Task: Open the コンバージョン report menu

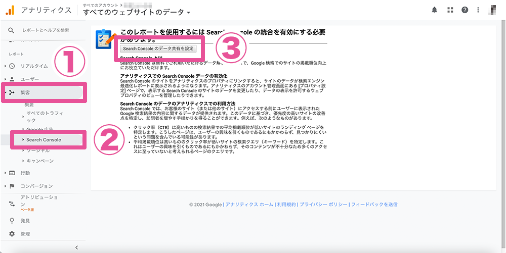Action: click(x=36, y=186)
